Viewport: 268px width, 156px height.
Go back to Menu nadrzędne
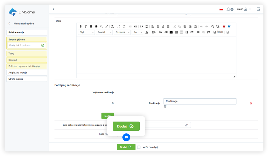tap(9, 24)
